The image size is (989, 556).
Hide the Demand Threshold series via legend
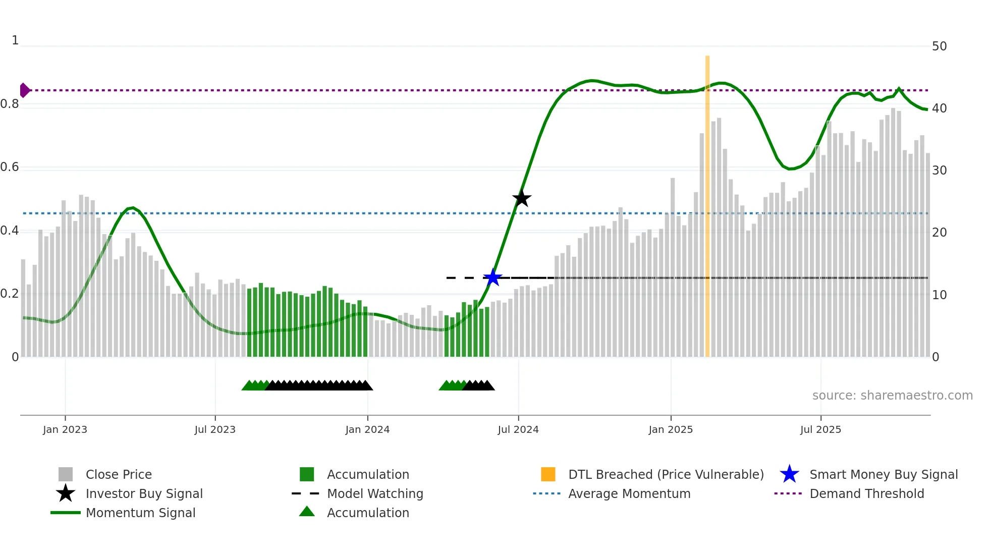pos(866,493)
